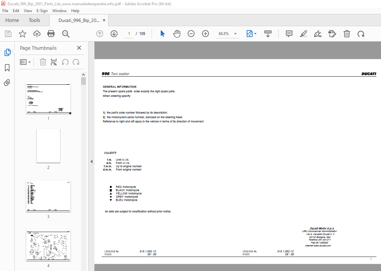Select the Ducati_996_Bip document tab
Viewport: 381px width, 271px height.
[x=79, y=20]
